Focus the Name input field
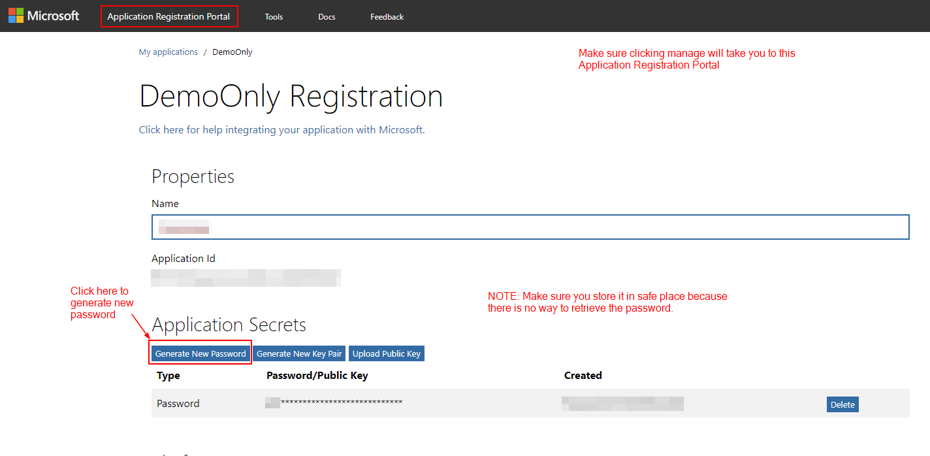This screenshot has height=456, width=930. pyautogui.click(x=530, y=227)
